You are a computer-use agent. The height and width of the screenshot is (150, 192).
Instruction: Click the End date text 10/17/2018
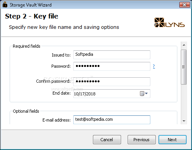pyautogui.click(x=85, y=94)
